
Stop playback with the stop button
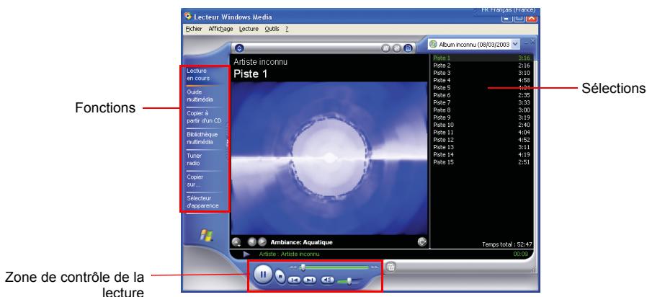280,275
